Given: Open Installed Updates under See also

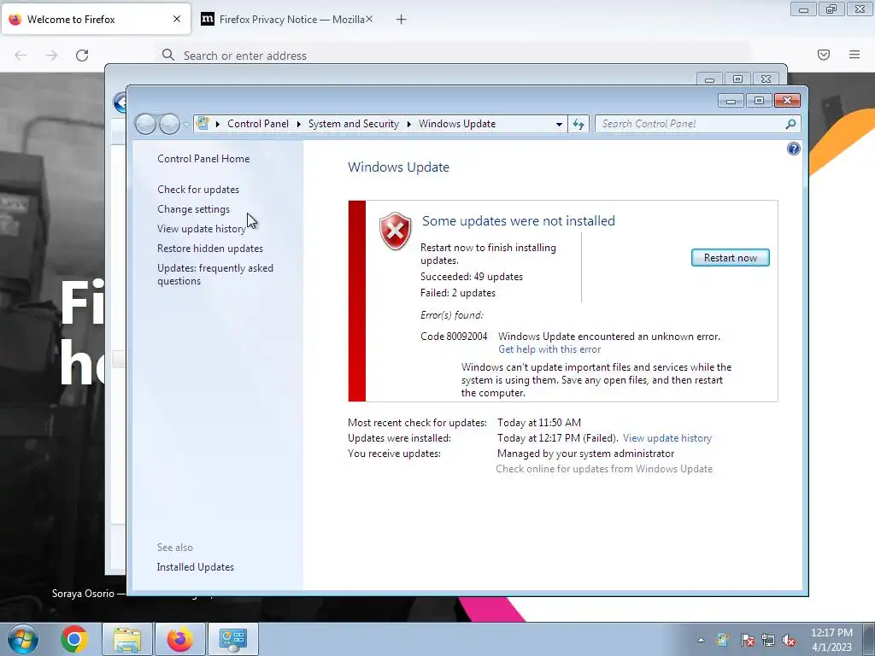Looking at the screenshot, I should point(196,567).
